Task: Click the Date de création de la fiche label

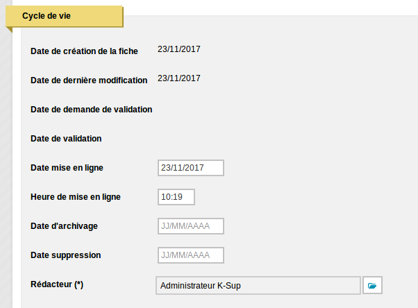Action: [x=84, y=51]
